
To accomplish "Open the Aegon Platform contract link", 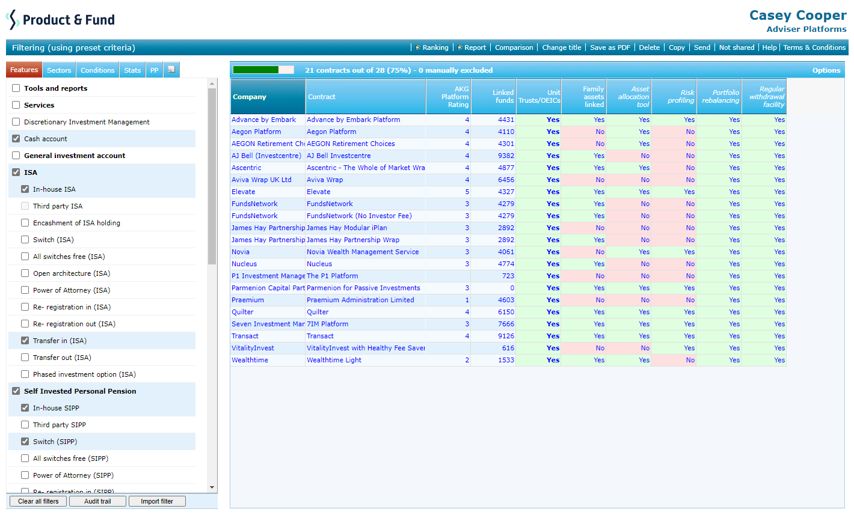I will click(x=331, y=132).
